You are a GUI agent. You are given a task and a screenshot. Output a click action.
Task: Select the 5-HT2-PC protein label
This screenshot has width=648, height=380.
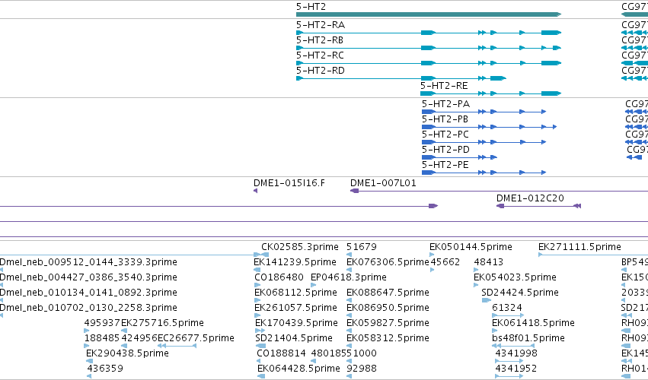445,135
